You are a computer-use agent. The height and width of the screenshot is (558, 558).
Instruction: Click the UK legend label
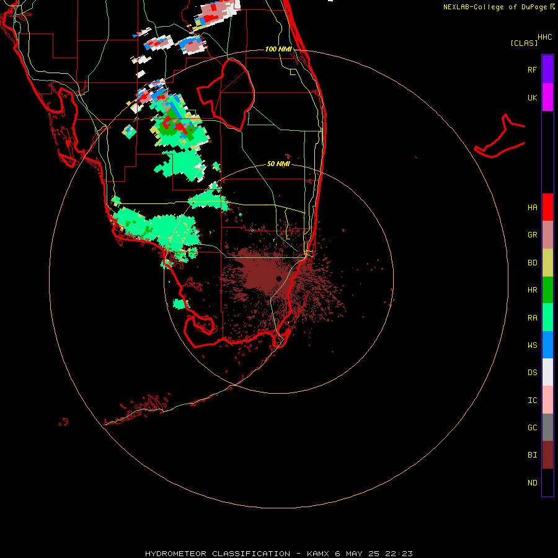tap(532, 97)
